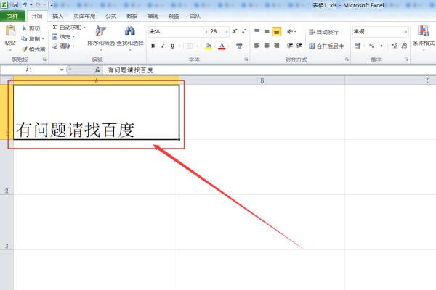436x290 pixels.
Task: Click the text Orientation icon
Action: click(x=290, y=31)
